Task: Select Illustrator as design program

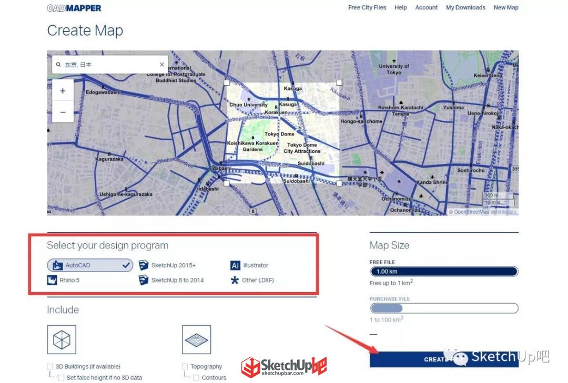Action: point(249,265)
